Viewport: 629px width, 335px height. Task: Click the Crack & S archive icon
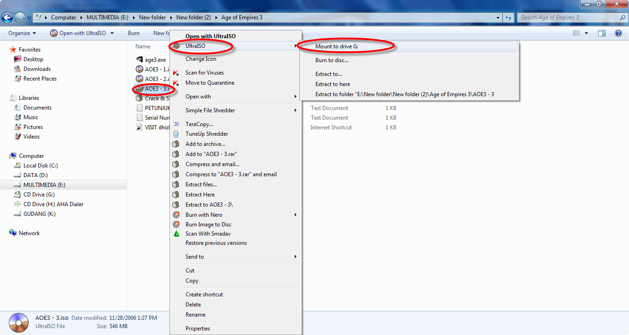pos(140,98)
